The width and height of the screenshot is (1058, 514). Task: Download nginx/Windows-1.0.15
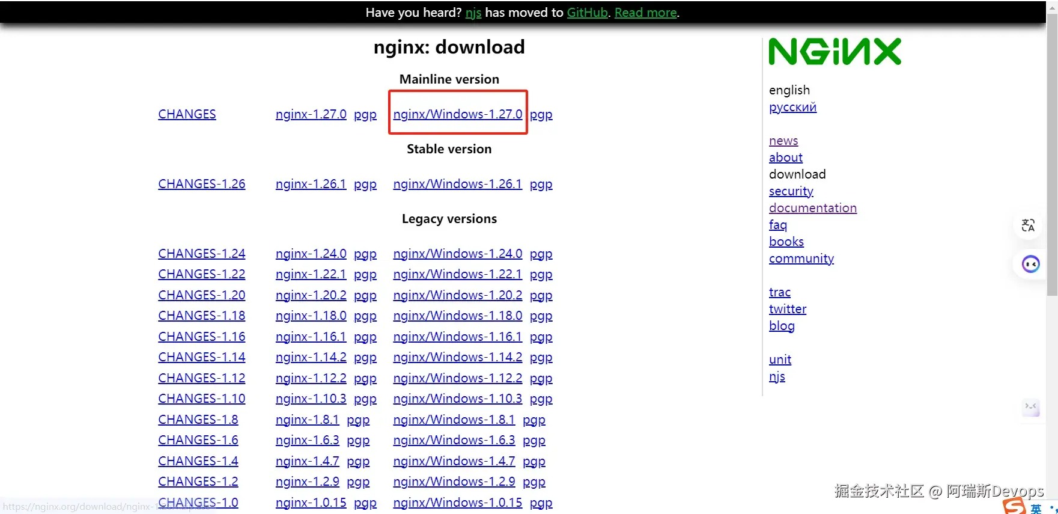(458, 503)
